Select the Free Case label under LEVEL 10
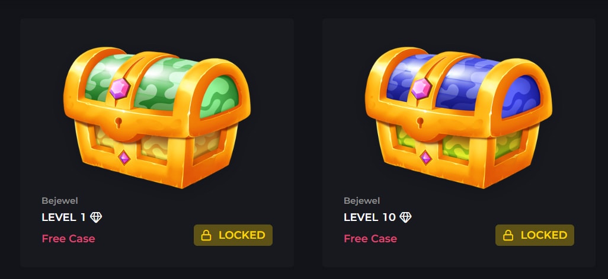 coord(370,239)
